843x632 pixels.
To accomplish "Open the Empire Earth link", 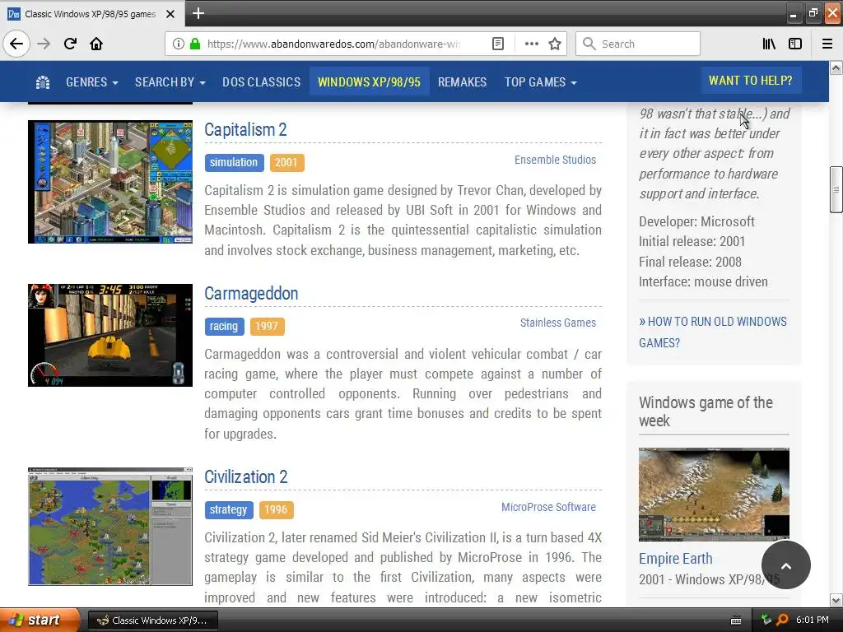I will coord(675,559).
